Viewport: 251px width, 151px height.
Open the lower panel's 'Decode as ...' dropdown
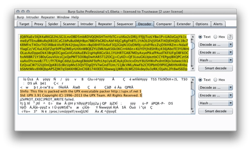[215, 88]
